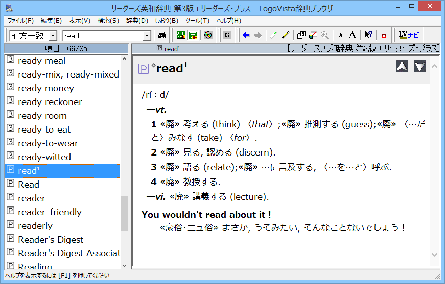The image size is (445, 284).
Task: Select 'ready reckoner' entry in list
Action: pyautogui.click(x=50, y=102)
